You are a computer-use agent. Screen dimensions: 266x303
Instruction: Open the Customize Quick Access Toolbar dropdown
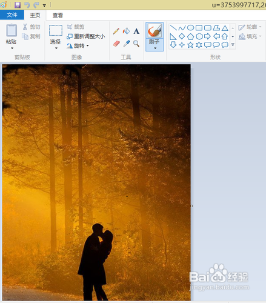(x=44, y=5)
